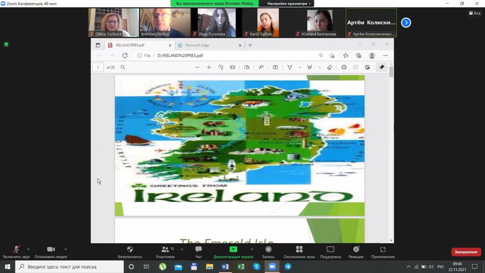Select PDF Highlight tool
Image resolution: width=485 pixels, height=273 pixels.
point(310,67)
